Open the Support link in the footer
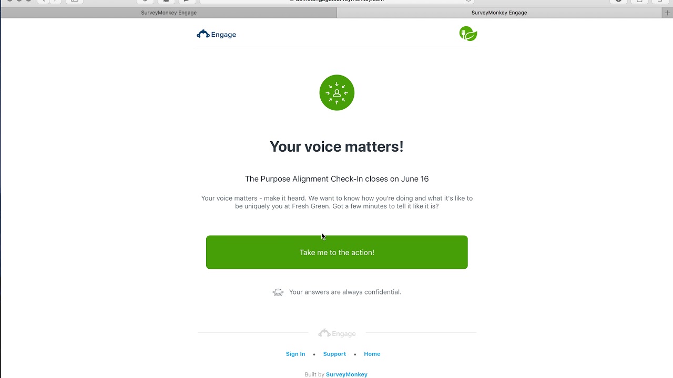The image size is (673, 378). pos(334,354)
